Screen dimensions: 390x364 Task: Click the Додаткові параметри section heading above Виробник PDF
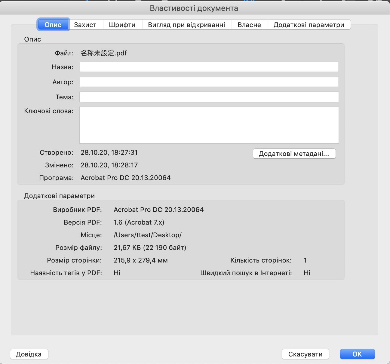tap(60, 196)
